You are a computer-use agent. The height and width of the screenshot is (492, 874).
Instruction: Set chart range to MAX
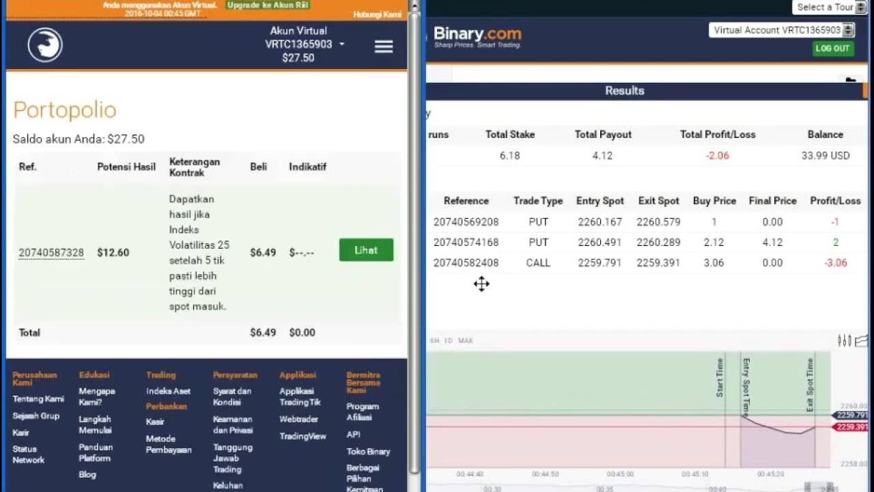[x=466, y=340]
